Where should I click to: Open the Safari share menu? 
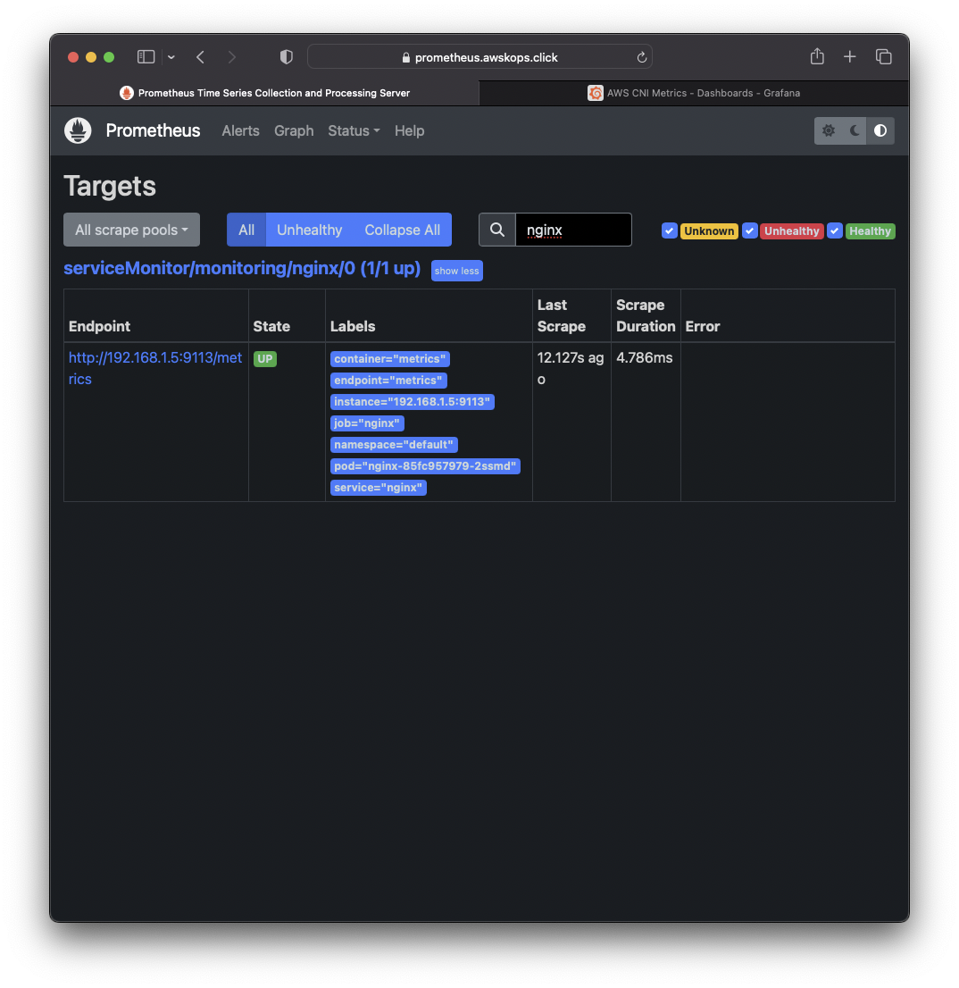point(817,56)
